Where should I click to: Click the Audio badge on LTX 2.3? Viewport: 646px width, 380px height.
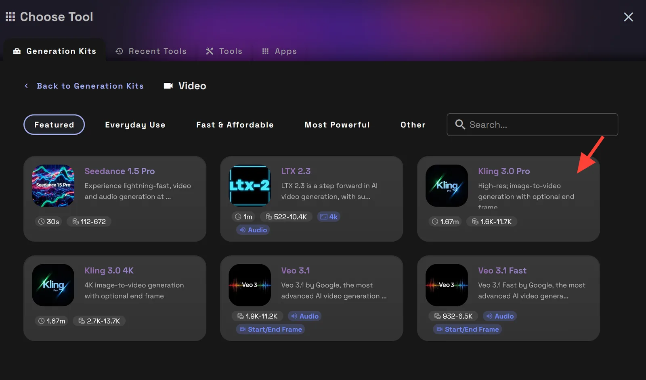click(x=253, y=230)
